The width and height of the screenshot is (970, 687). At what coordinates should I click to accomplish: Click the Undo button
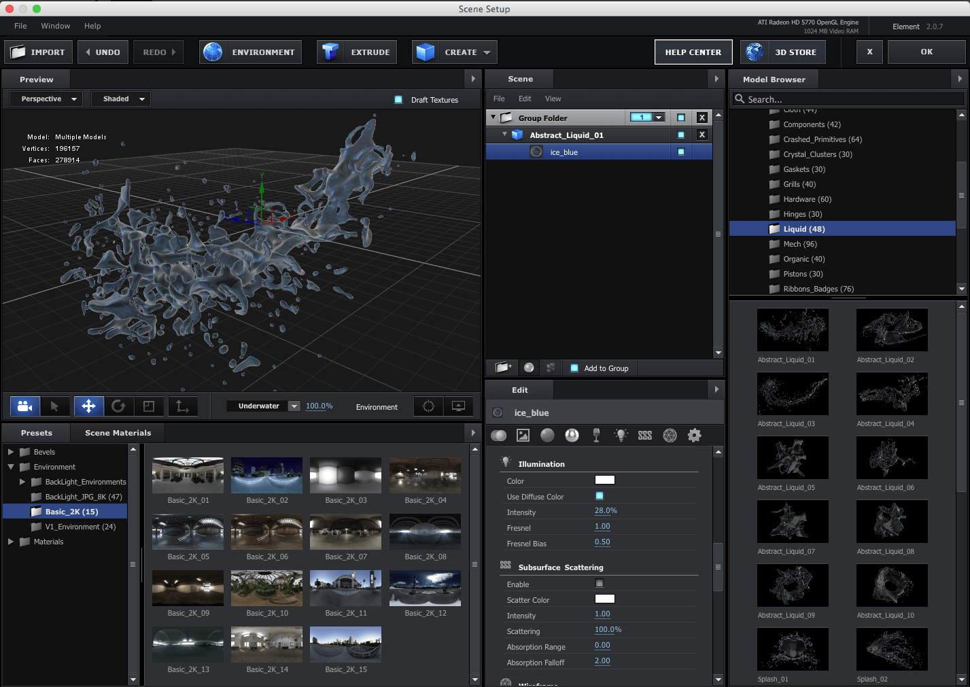103,52
